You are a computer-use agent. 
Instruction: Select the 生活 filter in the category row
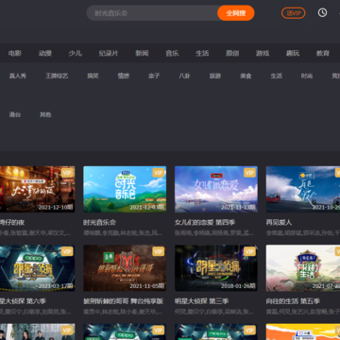277,76
